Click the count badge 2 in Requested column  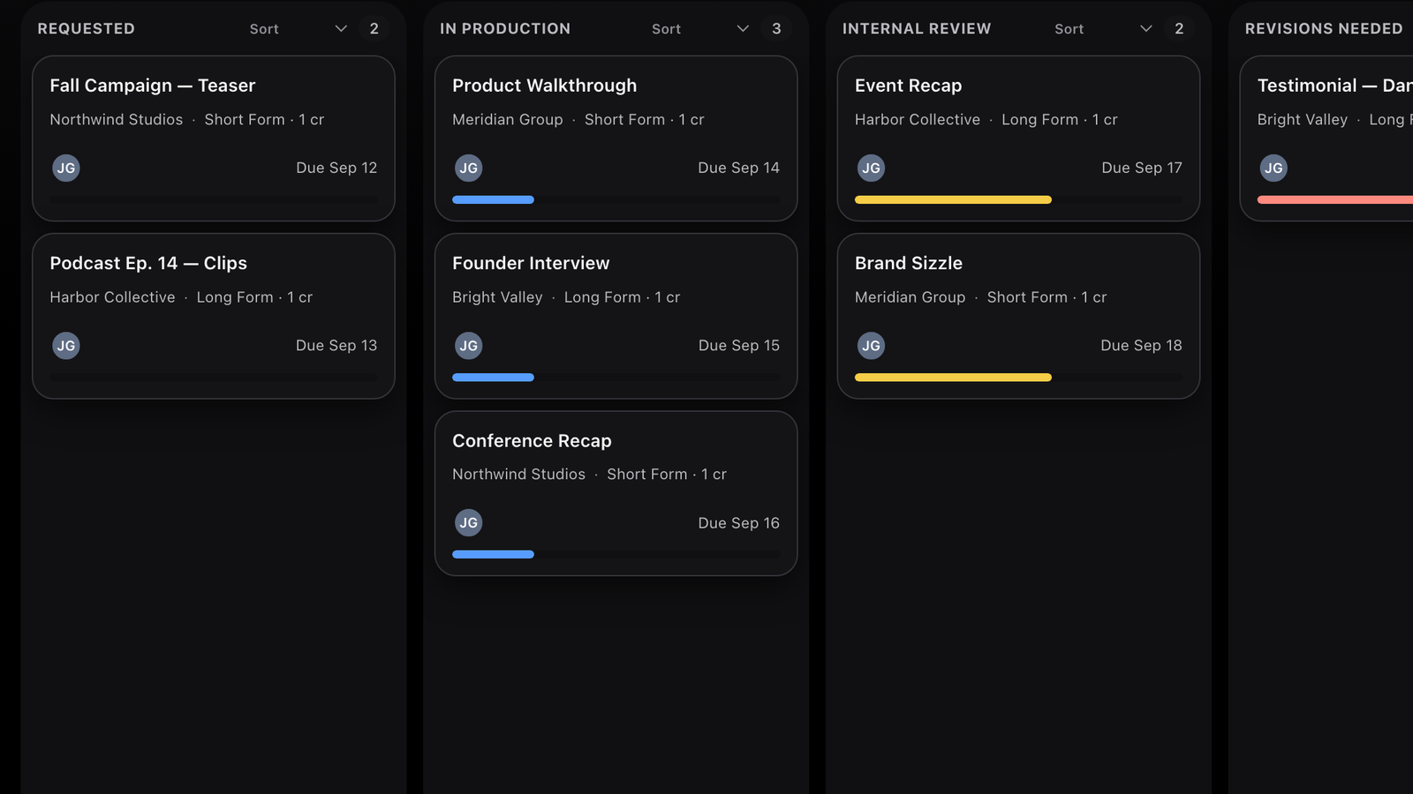click(x=374, y=29)
